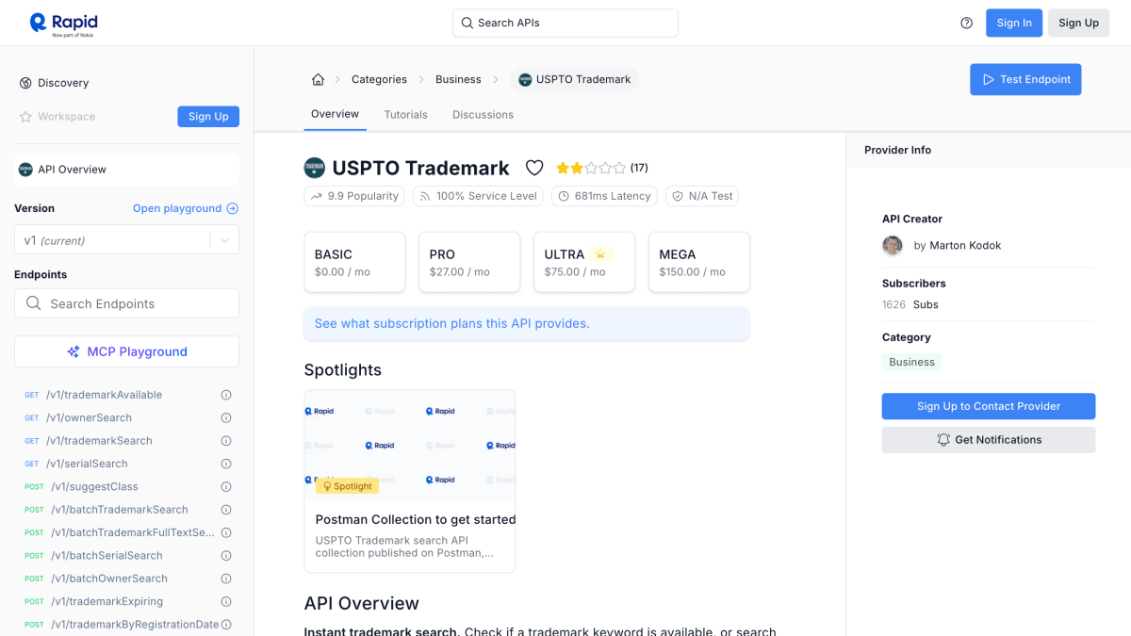Select the MEGA $150.00 plan card
Image resolution: width=1131 pixels, height=636 pixels.
click(x=699, y=262)
